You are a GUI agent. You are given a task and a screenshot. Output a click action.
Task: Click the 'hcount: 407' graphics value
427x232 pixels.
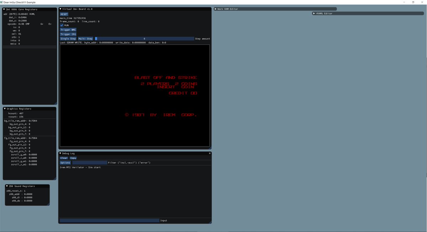click(16, 113)
